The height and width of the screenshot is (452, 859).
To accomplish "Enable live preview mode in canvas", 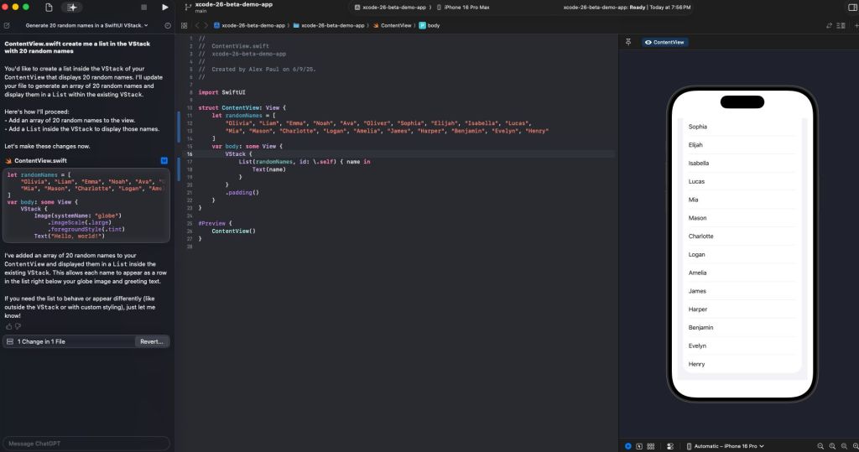I will (x=628, y=445).
